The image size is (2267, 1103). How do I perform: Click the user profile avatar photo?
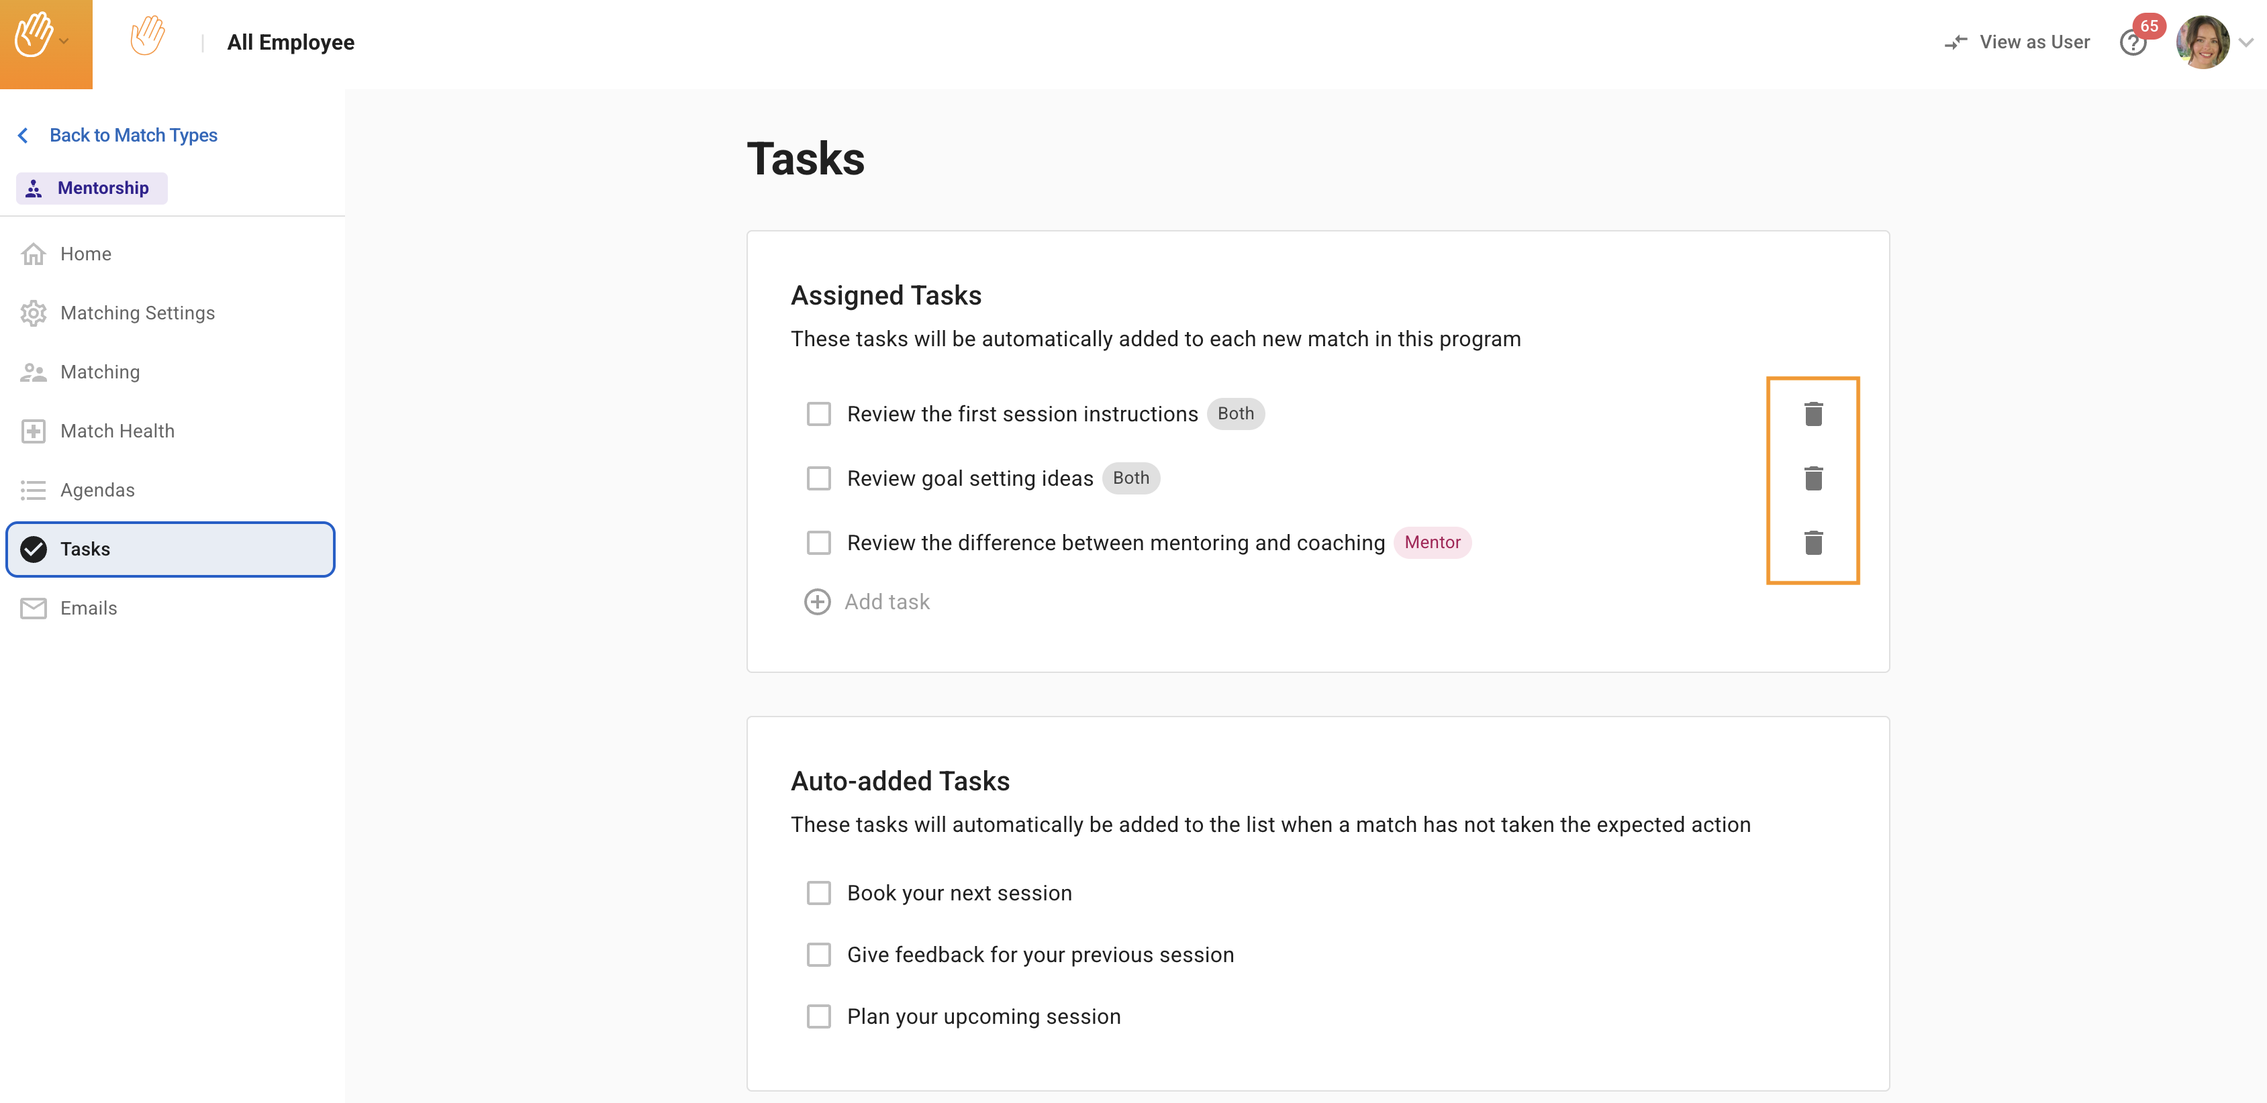(2202, 42)
